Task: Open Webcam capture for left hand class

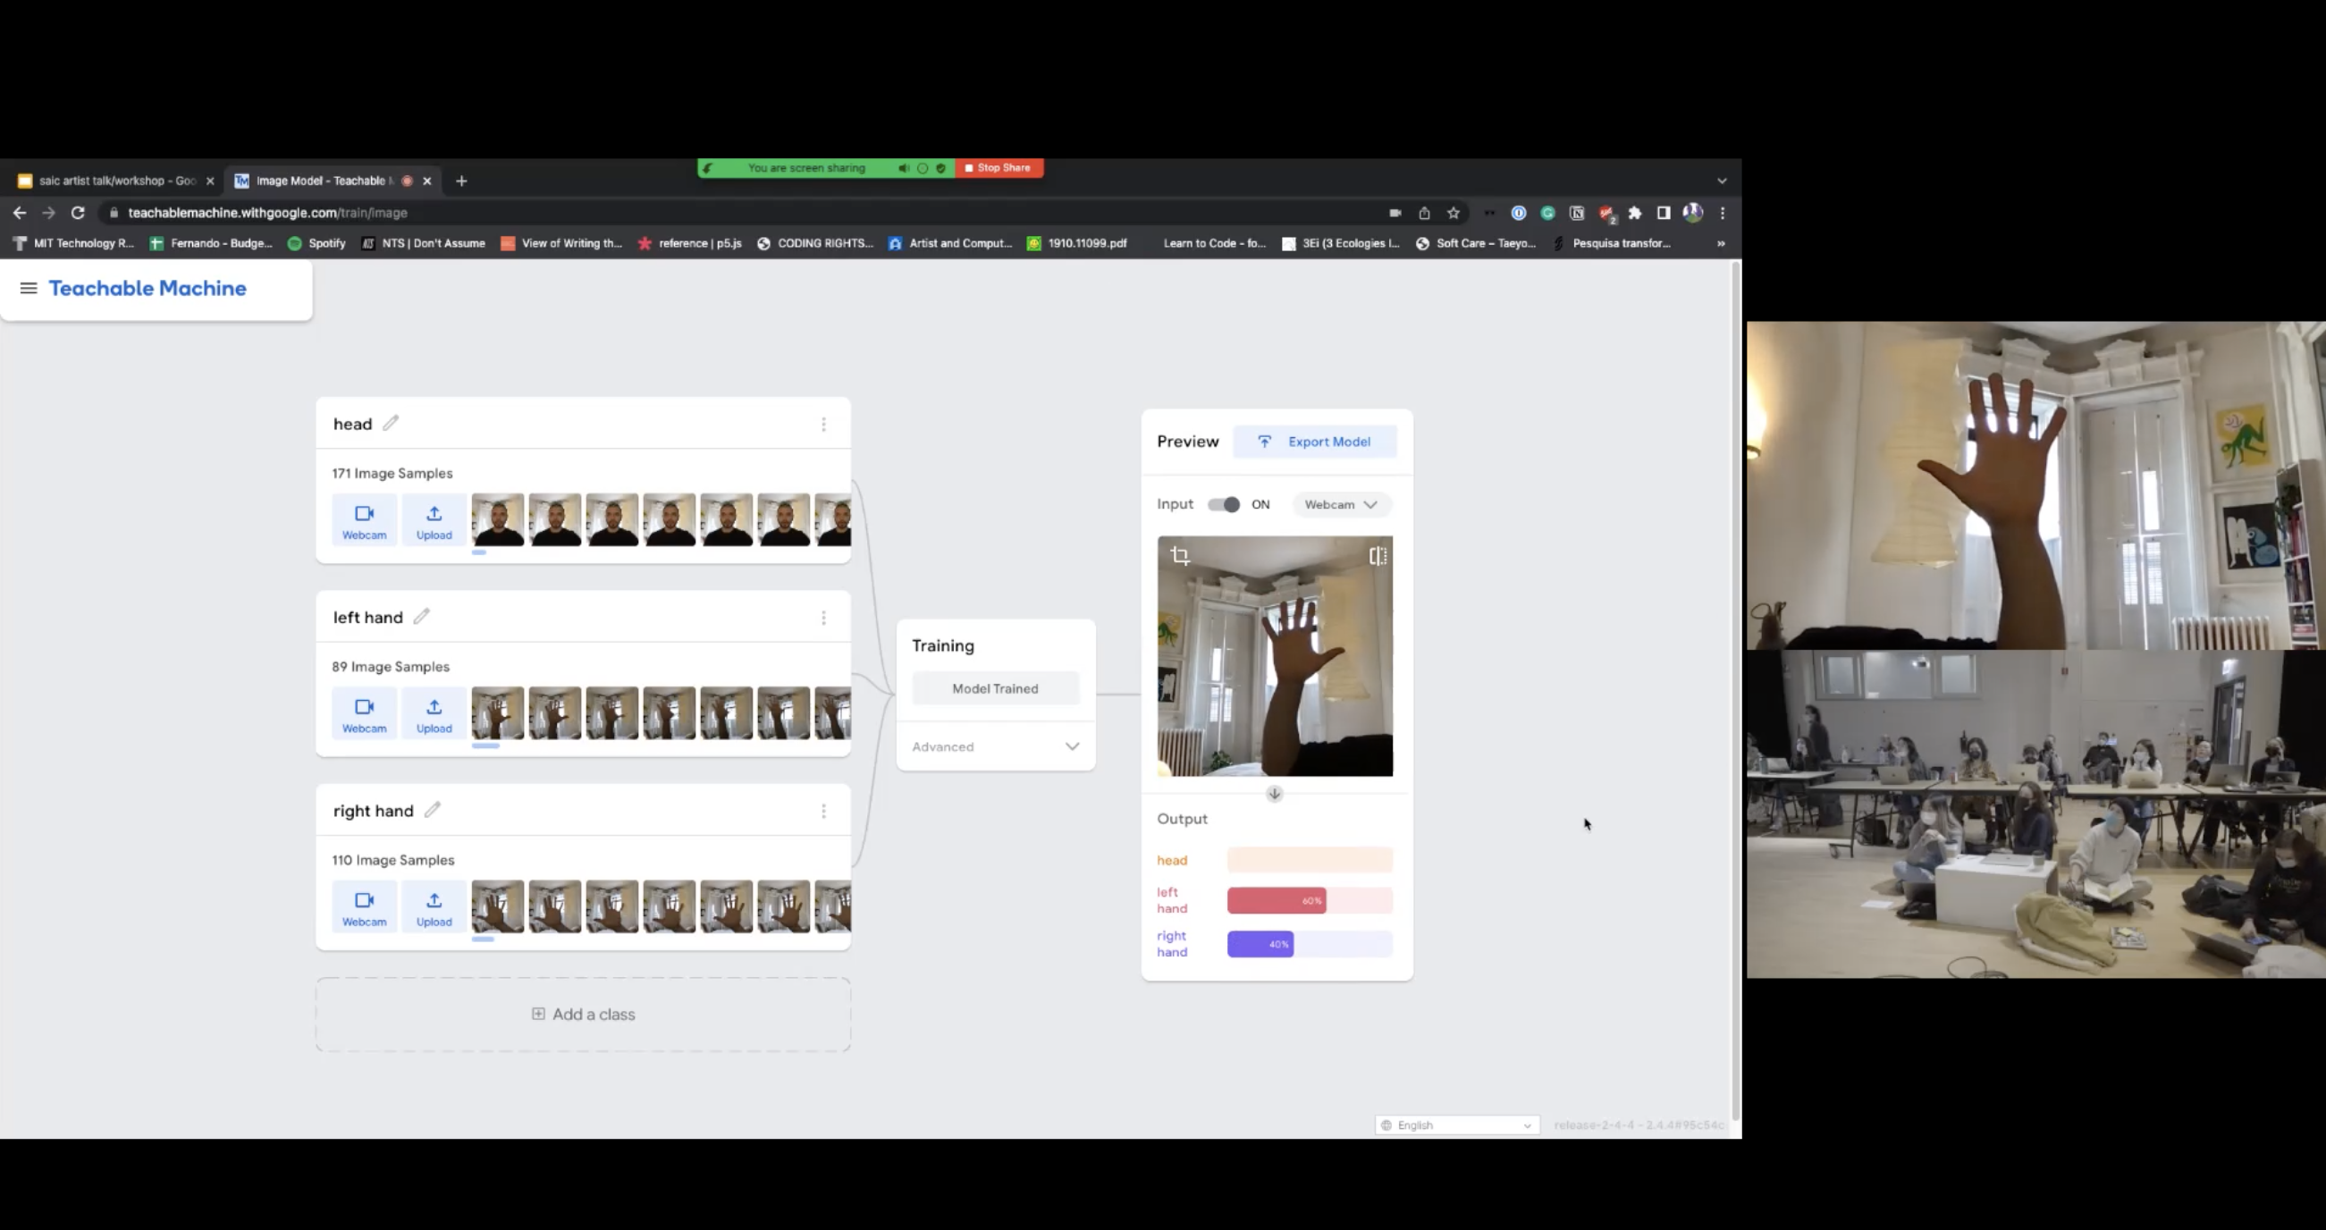Action: click(x=364, y=712)
